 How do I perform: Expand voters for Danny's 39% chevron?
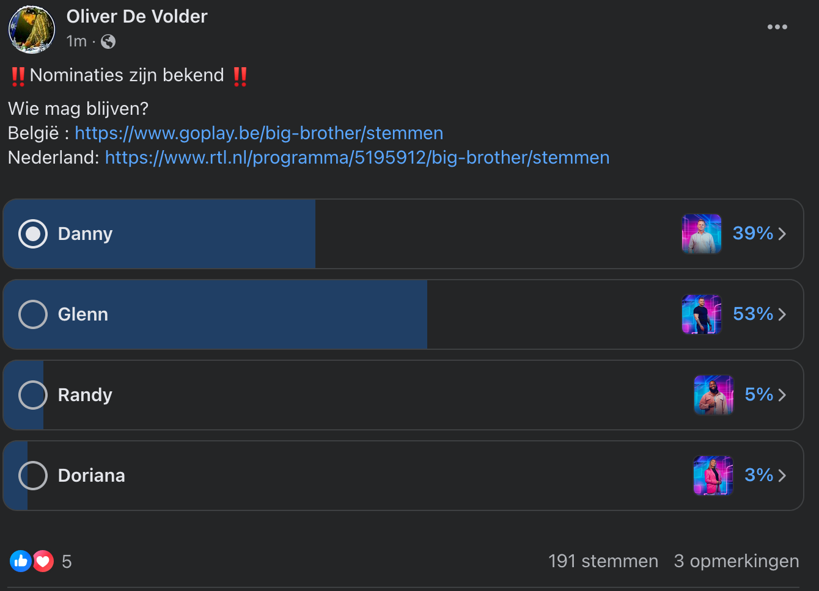coord(782,234)
